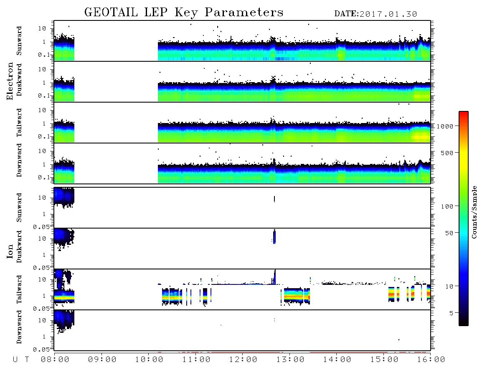Screen dimensions: 477x367
Task: Click the colorbar "5" tick label
Action: (x=451, y=313)
